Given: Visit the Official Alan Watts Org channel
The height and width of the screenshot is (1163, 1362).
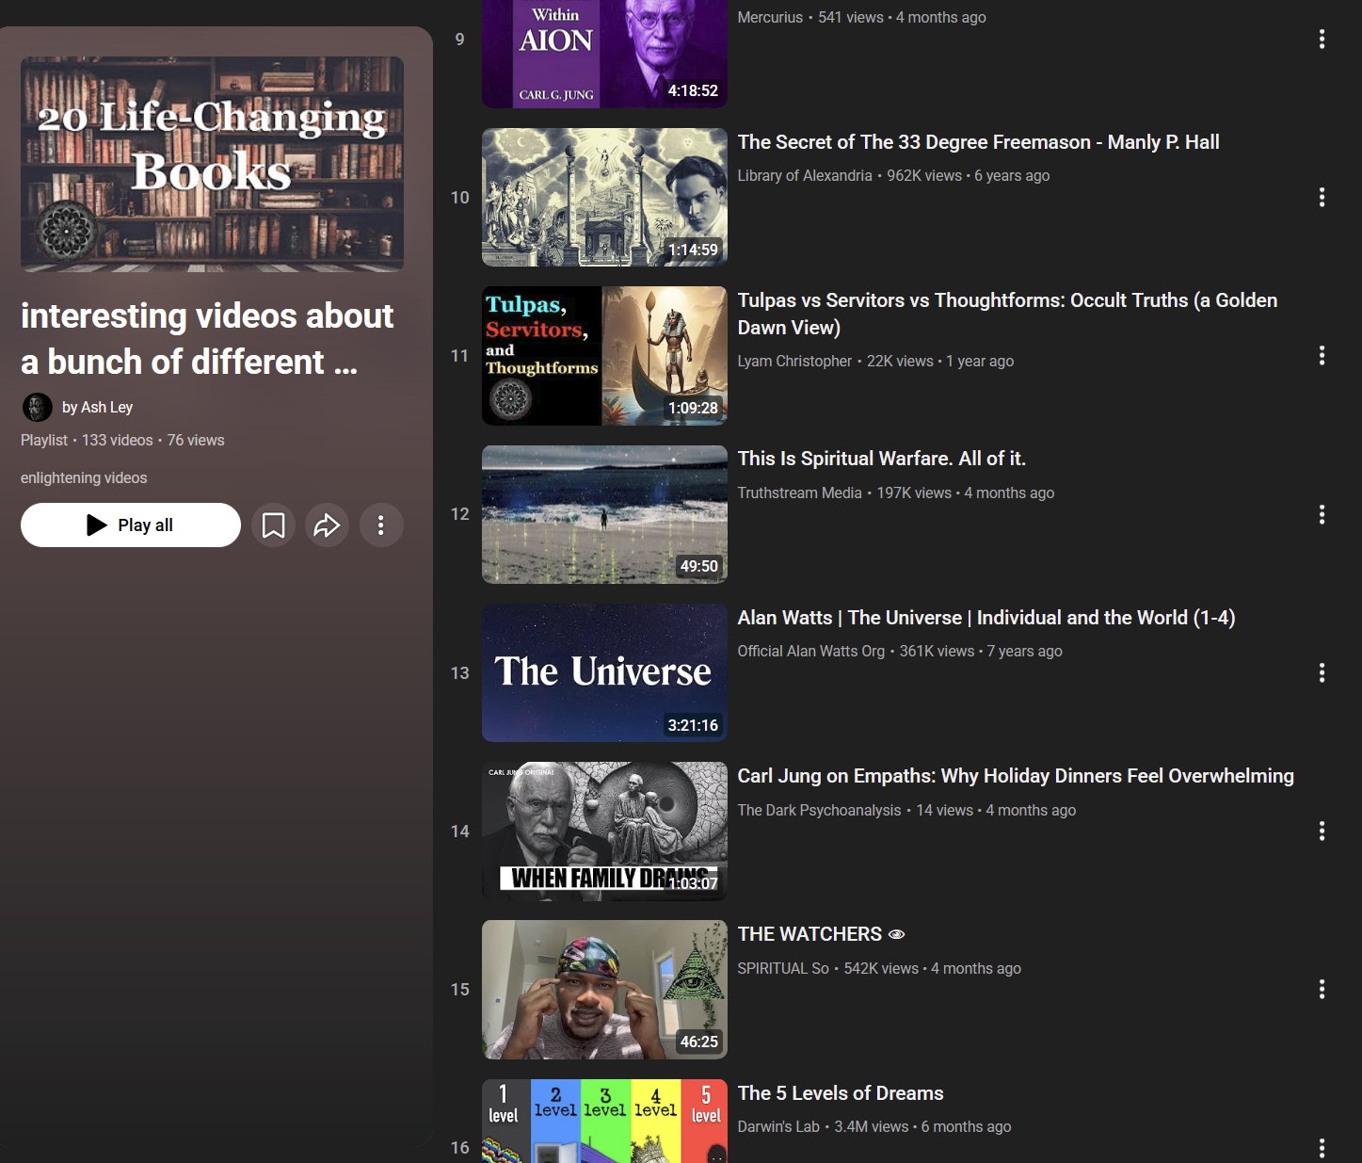Looking at the screenshot, I should [810, 651].
